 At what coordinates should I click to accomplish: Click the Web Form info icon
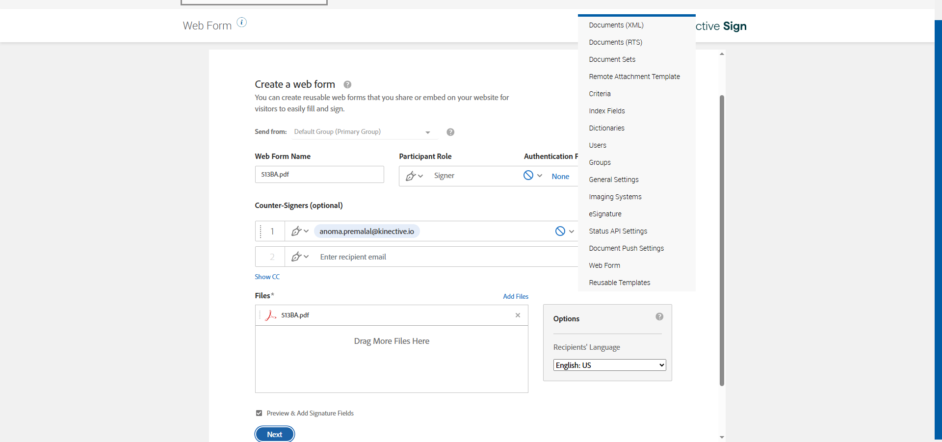[242, 22]
